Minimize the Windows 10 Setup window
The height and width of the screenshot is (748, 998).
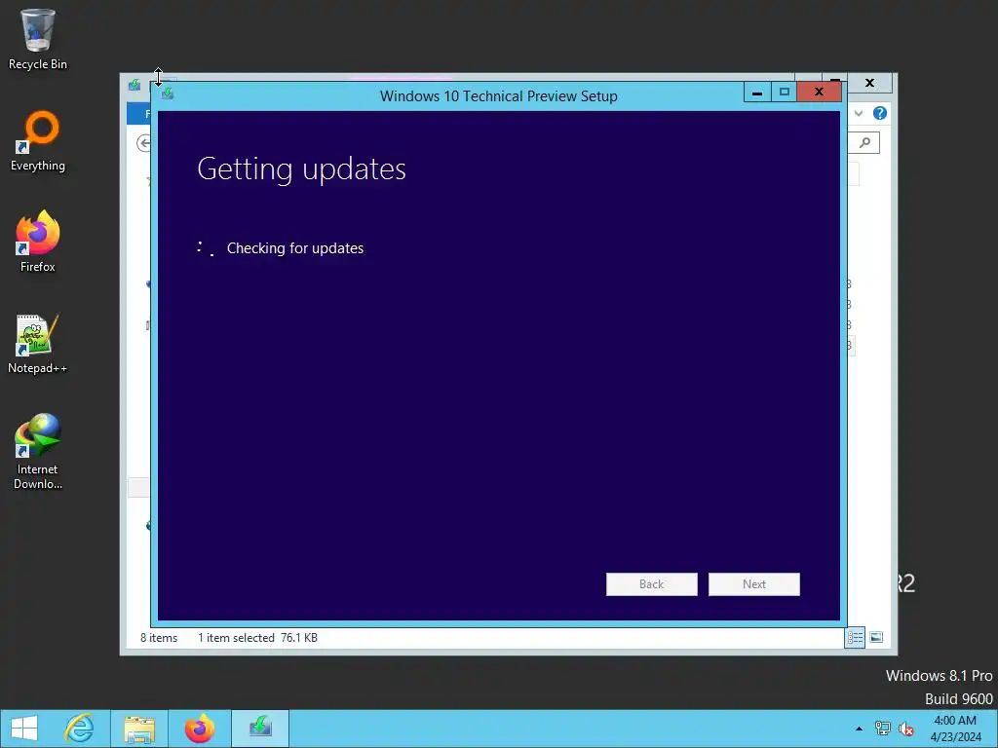(x=756, y=93)
